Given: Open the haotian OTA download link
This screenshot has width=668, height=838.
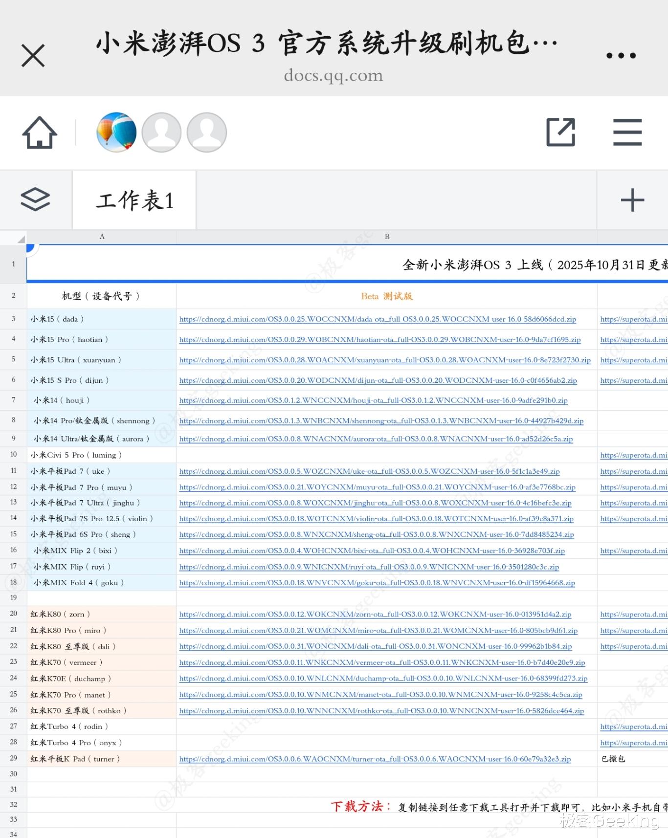Looking at the screenshot, I should pyautogui.click(x=380, y=340).
